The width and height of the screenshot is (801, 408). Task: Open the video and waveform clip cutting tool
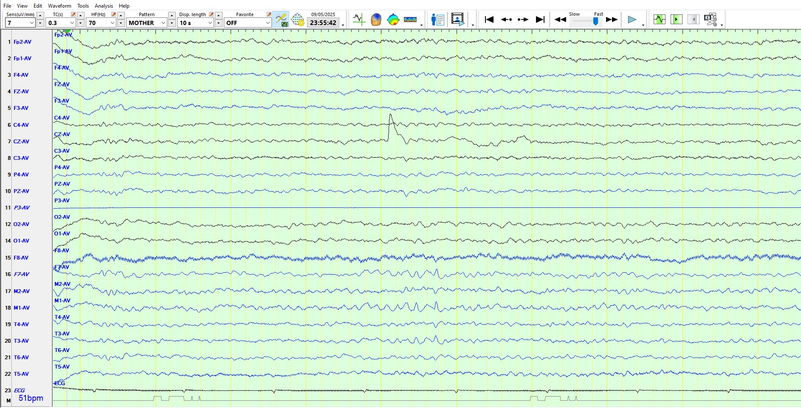coord(711,20)
